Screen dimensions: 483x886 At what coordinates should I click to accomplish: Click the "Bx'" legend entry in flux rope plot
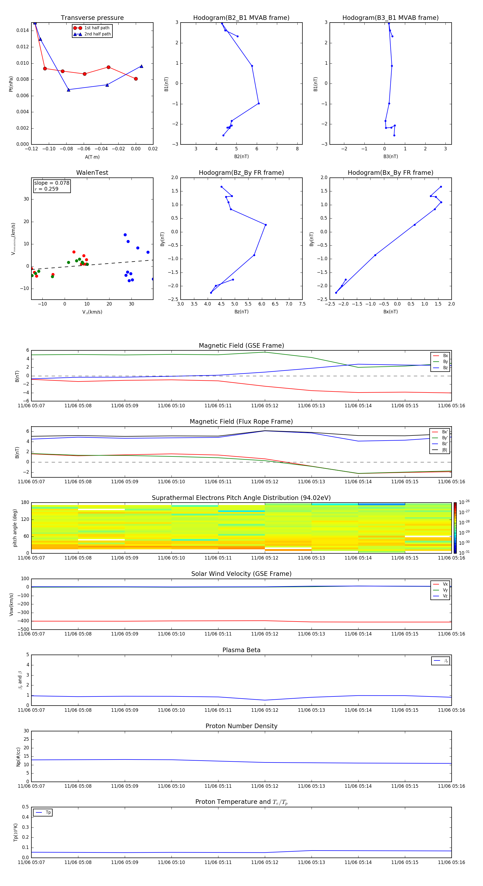(x=440, y=432)
